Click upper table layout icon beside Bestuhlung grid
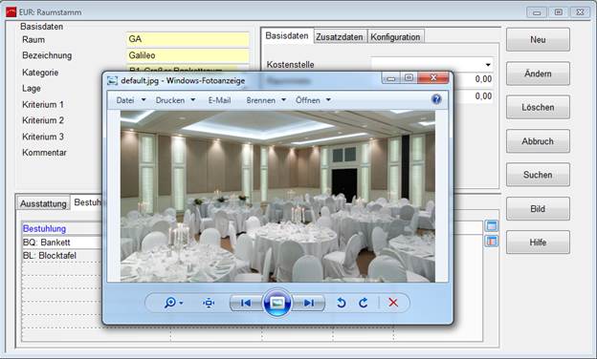 [492, 226]
